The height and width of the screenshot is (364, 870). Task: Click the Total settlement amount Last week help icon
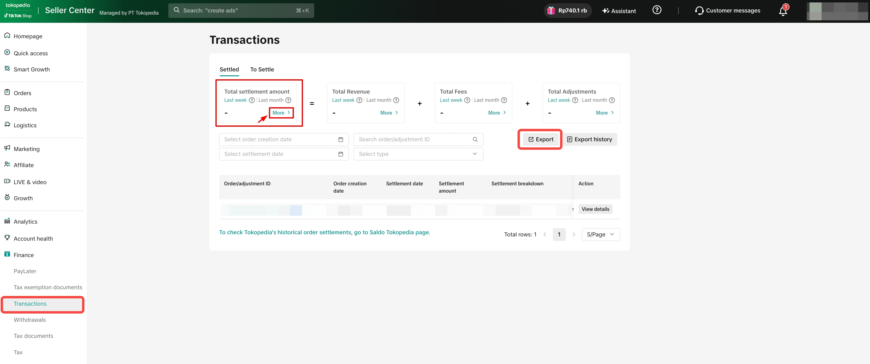[252, 100]
